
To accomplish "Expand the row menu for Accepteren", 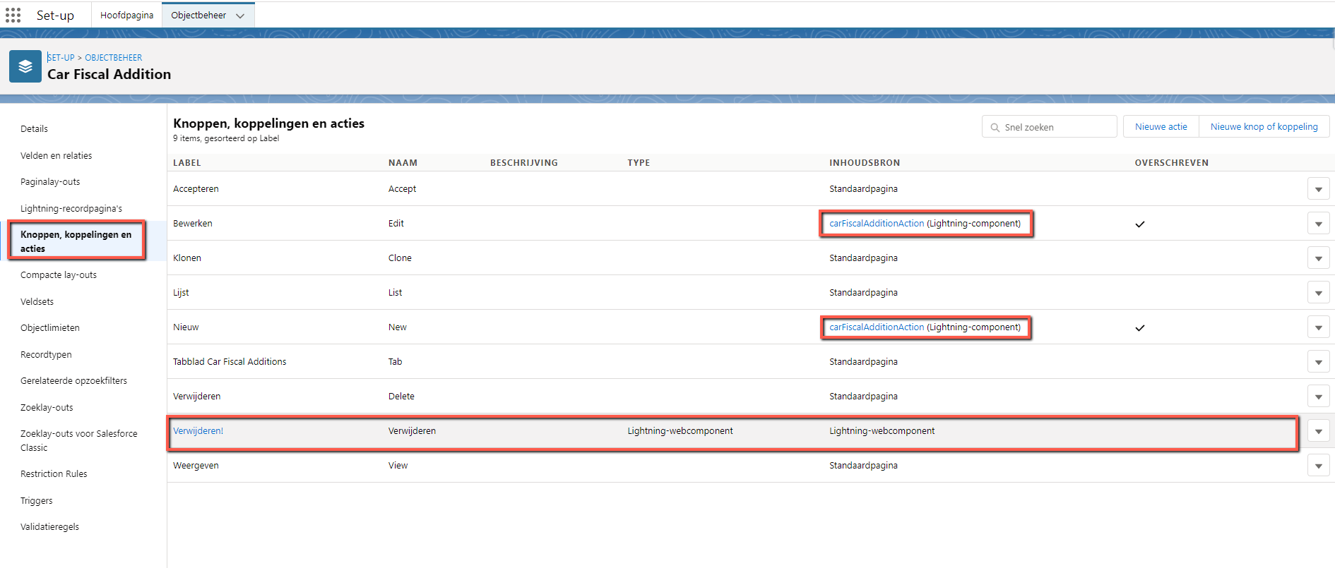I will click(x=1318, y=189).
